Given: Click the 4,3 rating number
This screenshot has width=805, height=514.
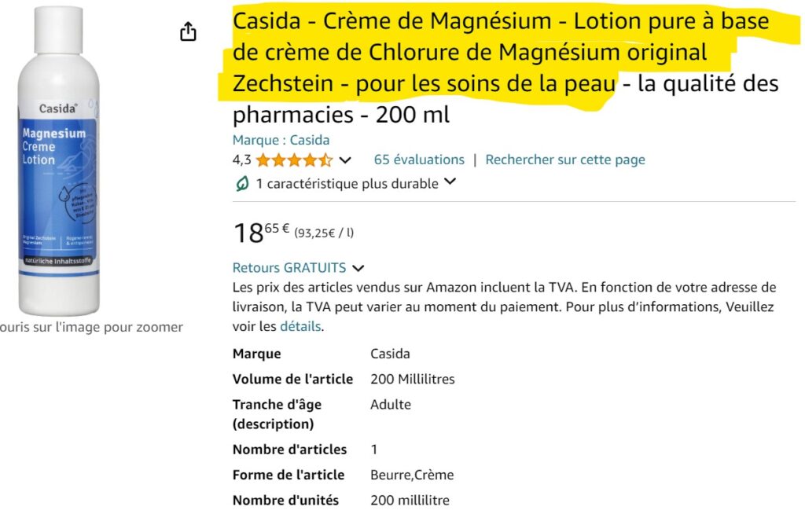Looking at the screenshot, I should [x=242, y=160].
